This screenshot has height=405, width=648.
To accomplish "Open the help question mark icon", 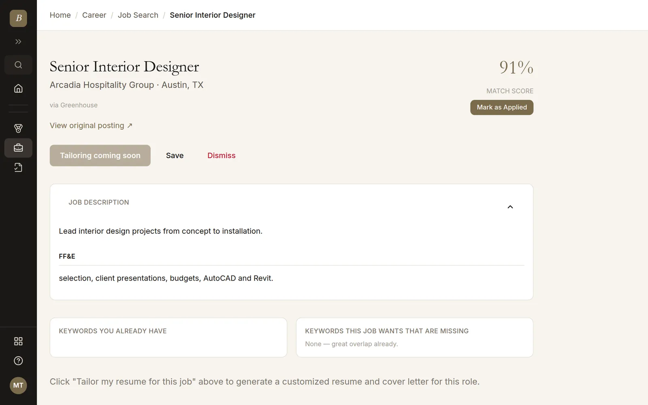I will (18, 361).
